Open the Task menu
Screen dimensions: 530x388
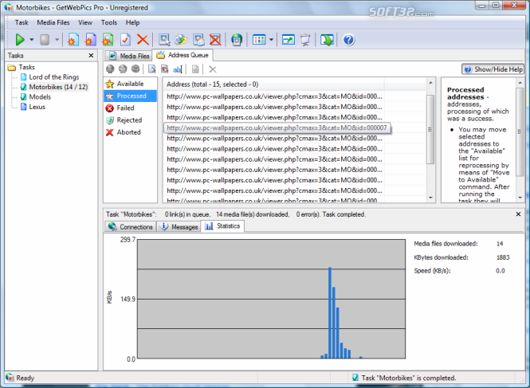(22, 22)
